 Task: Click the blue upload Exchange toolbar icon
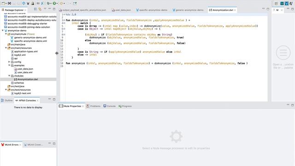[24, 3]
